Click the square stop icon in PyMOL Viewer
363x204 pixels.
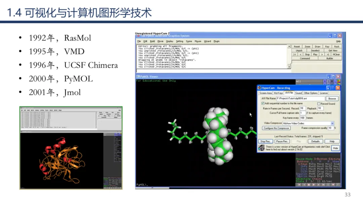coord(309,185)
